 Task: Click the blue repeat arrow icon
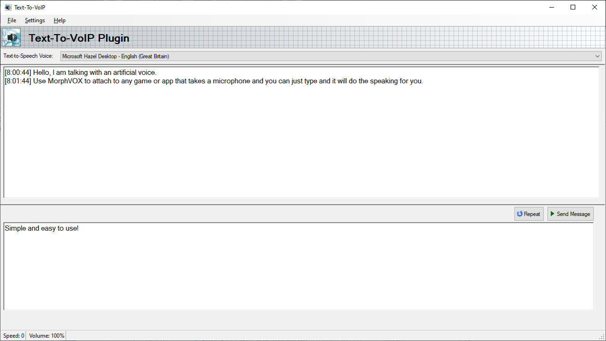coord(520,214)
